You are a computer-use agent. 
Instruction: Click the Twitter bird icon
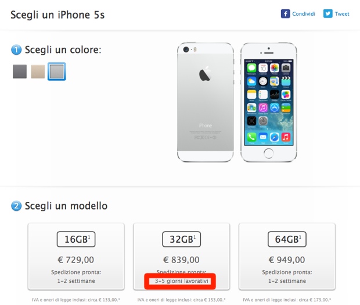pyautogui.click(x=327, y=14)
